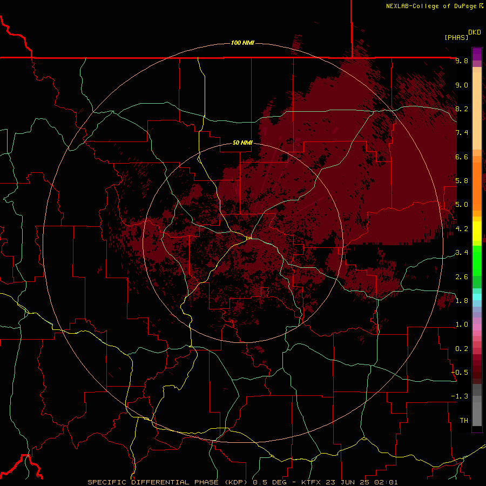The image size is (486, 486).
Task: Click the pink segment of the colorbar
Action: [x=477, y=327]
